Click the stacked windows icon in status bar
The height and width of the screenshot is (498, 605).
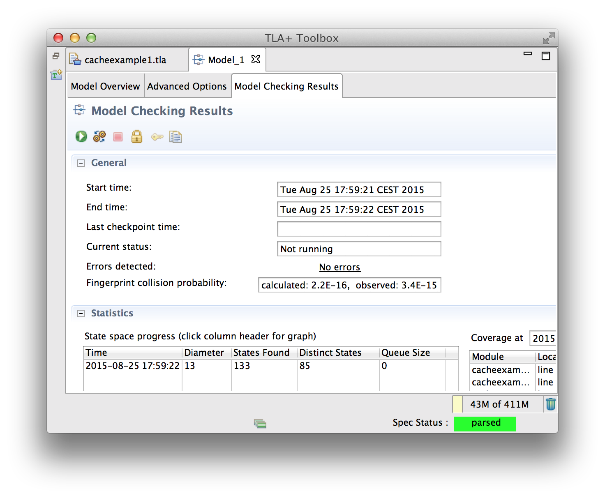click(x=260, y=423)
